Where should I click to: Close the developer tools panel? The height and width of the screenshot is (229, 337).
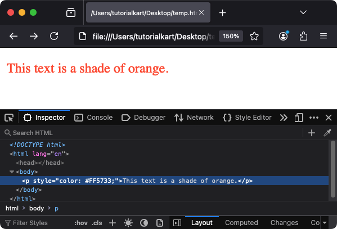click(x=329, y=118)
